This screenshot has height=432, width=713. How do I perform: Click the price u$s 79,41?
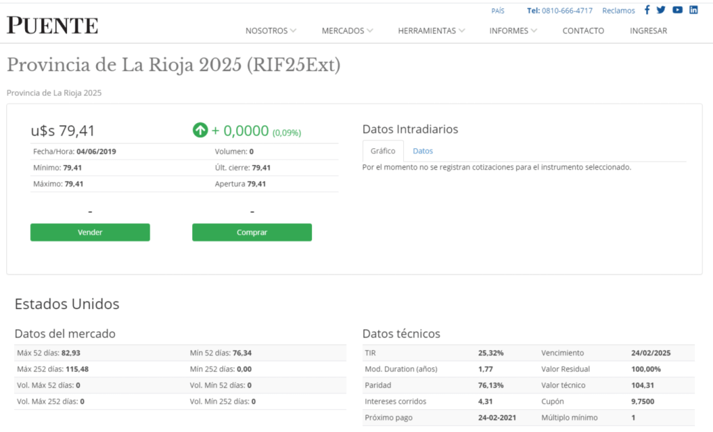click(x=63, y=131)
